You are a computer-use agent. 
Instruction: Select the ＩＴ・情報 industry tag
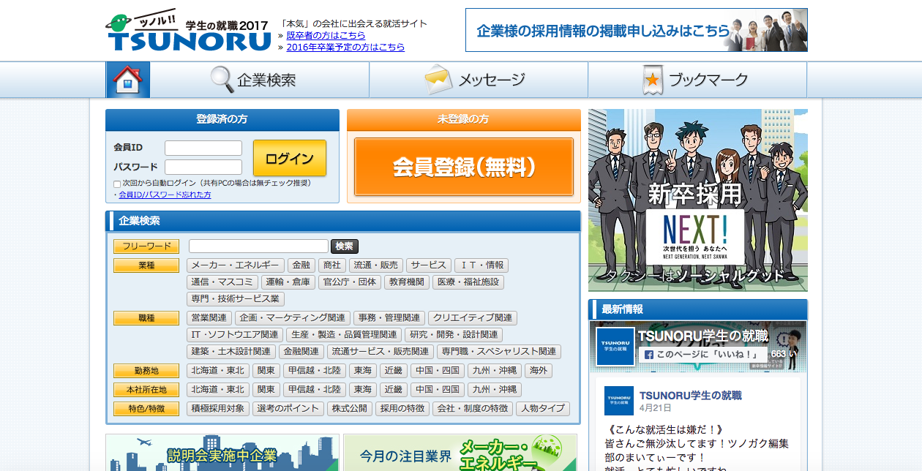(x=481, y=265)
